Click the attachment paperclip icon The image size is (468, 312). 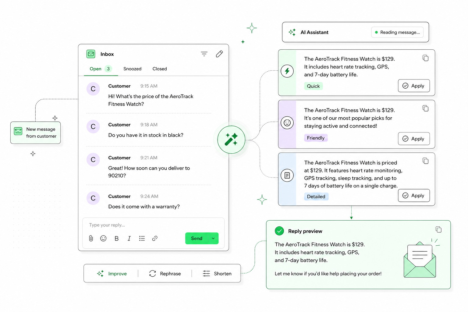(x=91, y=238)
